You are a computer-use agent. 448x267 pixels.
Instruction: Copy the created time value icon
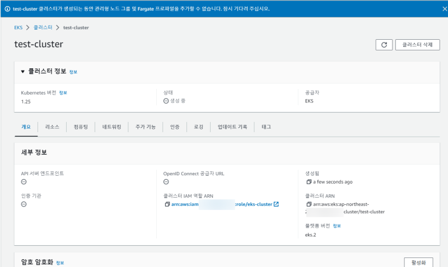point(309,182)
